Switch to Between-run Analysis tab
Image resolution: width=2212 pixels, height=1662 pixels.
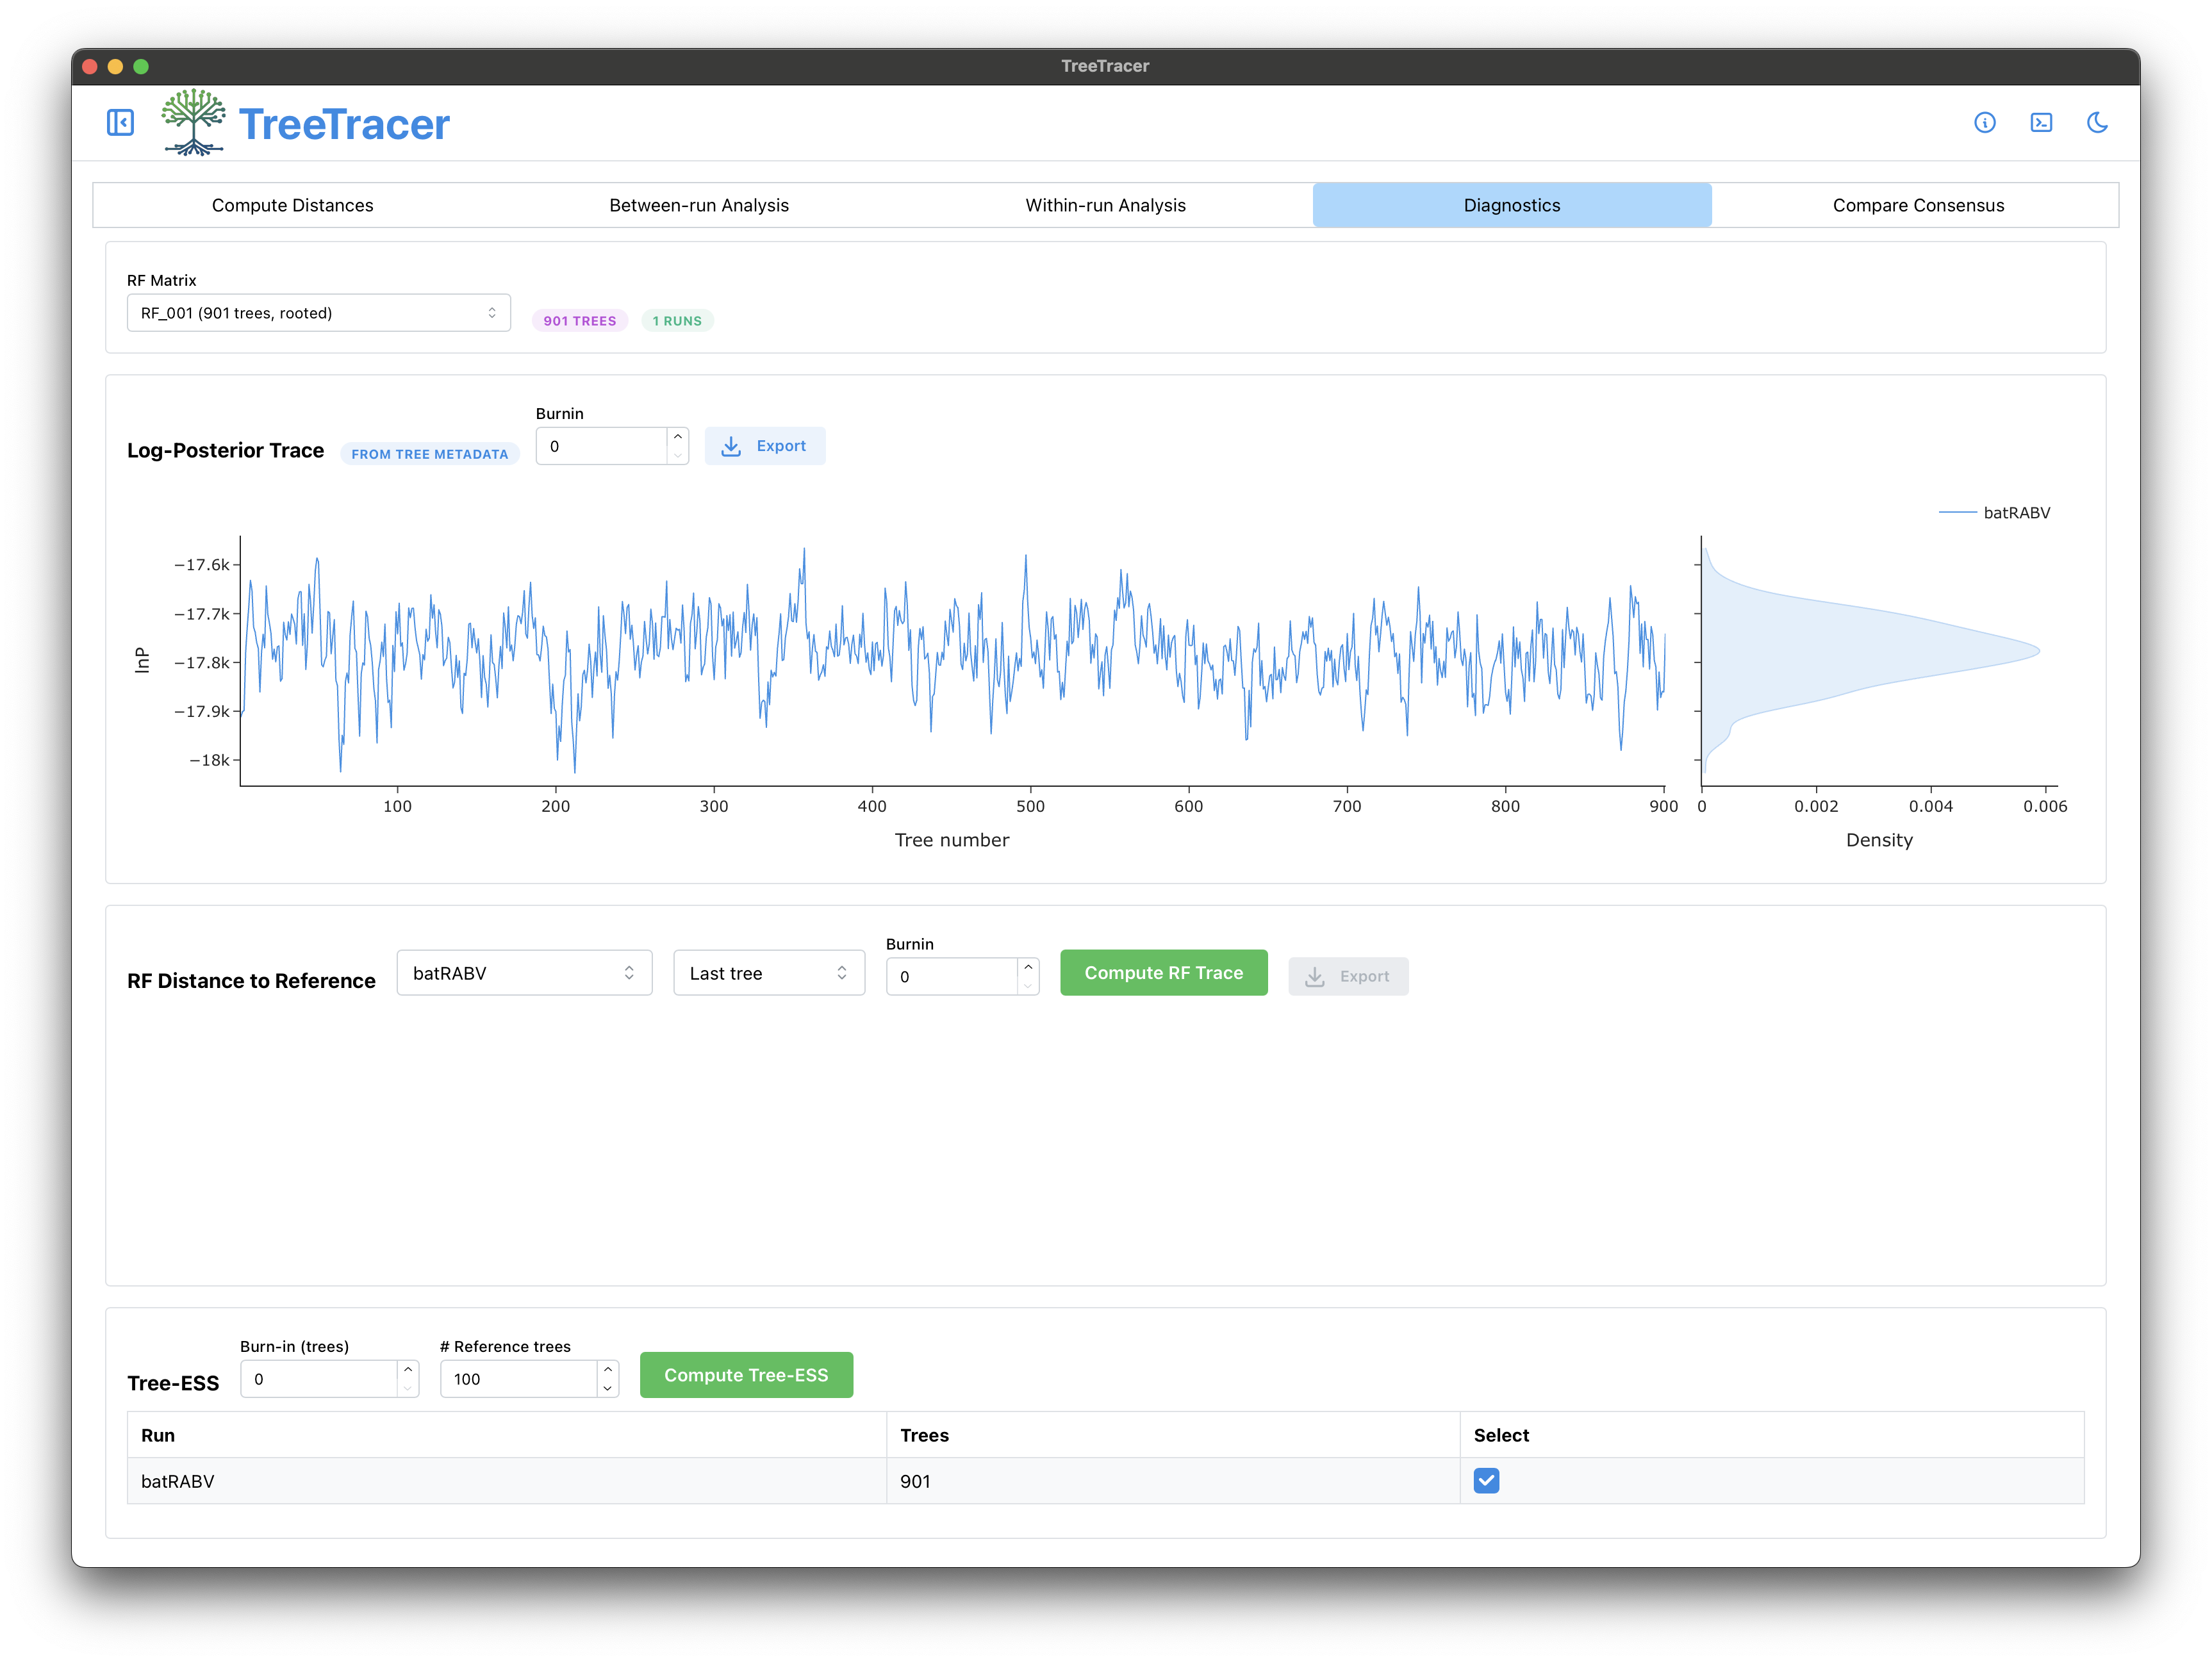(699, 205)
